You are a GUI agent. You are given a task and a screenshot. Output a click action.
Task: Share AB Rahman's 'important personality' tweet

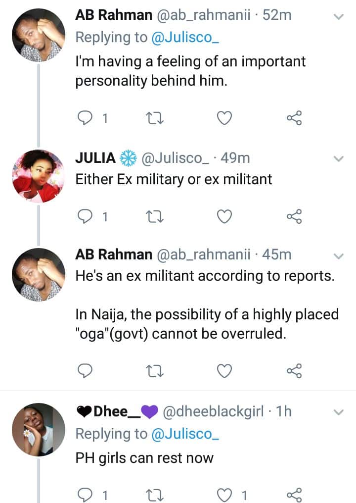[x=294, y=118]
